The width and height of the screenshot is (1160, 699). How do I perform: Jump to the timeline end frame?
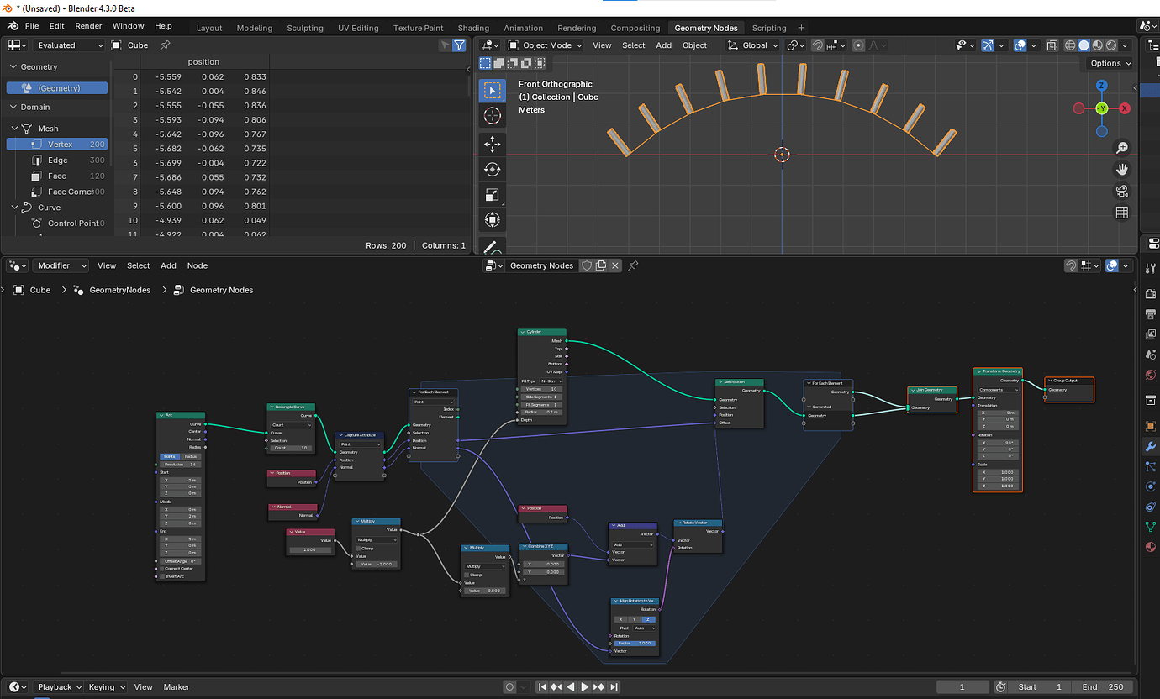[x=614, y=687]
